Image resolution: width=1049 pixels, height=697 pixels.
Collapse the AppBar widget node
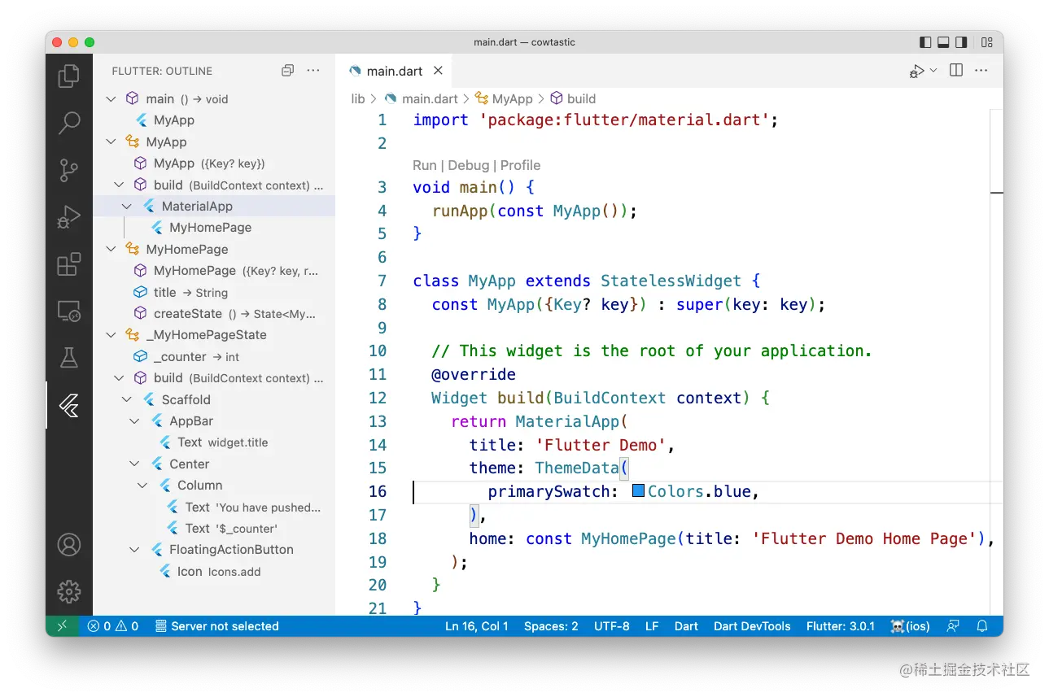click(x=135, y=420)
